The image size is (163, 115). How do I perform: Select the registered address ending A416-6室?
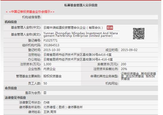[77, 55]
